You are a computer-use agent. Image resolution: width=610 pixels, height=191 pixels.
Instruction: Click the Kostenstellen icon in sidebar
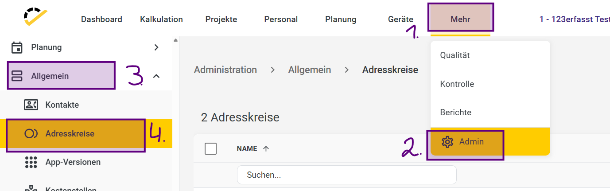pos(31,188)
